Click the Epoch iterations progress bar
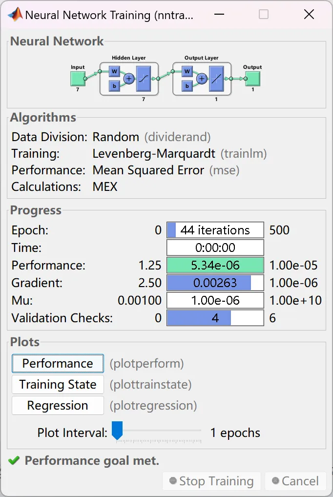The image size is (333, 497). pos(215,230)
